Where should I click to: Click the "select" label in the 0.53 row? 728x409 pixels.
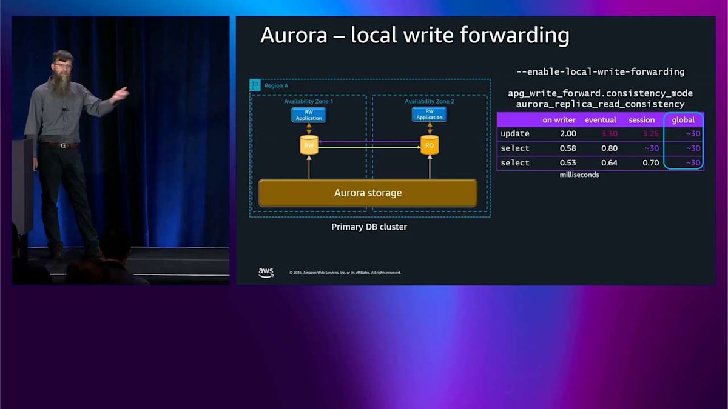(x=515, y=162)
